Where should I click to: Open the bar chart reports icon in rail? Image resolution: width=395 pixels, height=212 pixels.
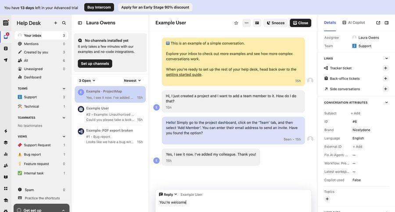tap(6, 154)
